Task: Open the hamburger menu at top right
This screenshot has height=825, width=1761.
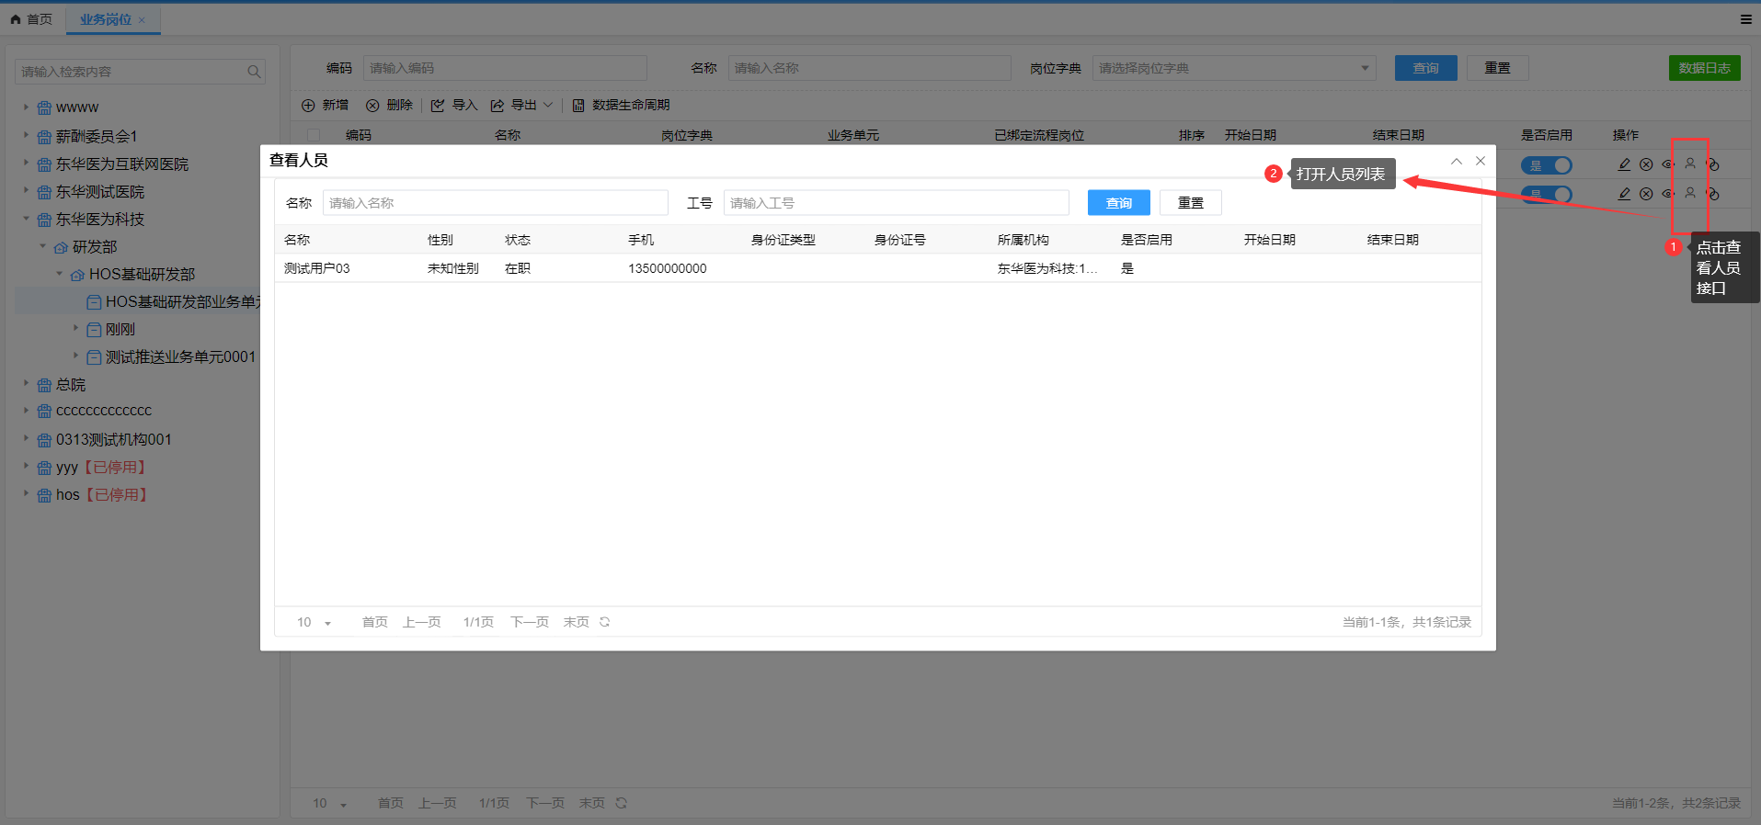Action: (1745, 19)
